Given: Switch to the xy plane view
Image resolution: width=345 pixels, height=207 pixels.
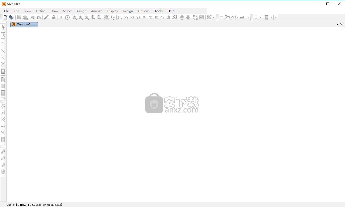Looking at the screenshot, I should (126, 17).
